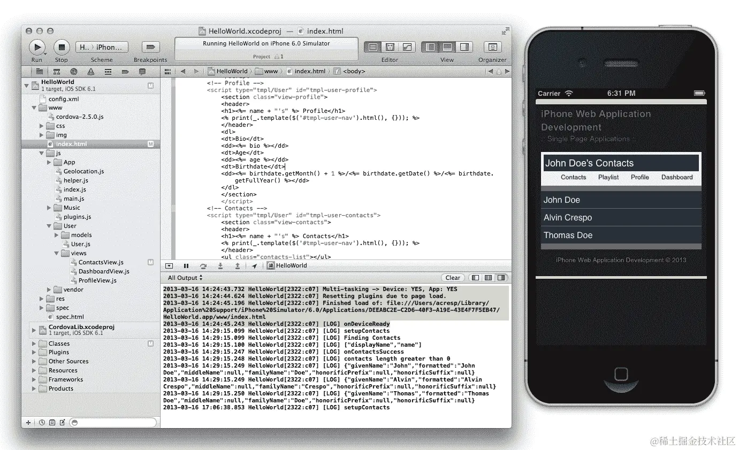Expand the img folder
Image resolution: width=739 pixels, height=450 pixels.
point(42,135)
